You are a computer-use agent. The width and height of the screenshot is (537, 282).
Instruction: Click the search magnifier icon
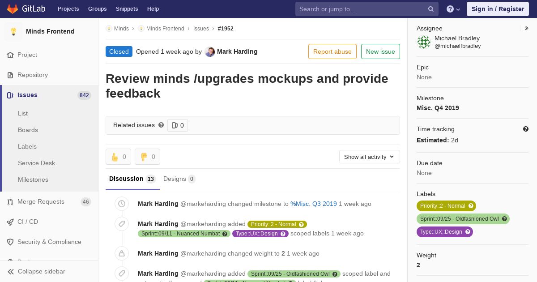pyautogui.click(x=431, y=9)
